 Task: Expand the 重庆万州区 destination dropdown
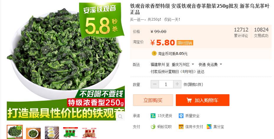point(193,64)
